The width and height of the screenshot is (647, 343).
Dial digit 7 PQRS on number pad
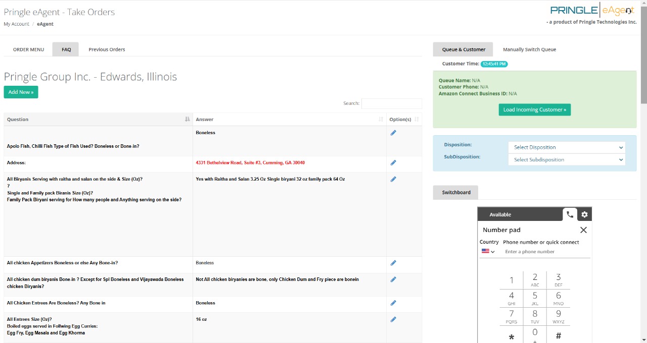click(x=512, y=317)
